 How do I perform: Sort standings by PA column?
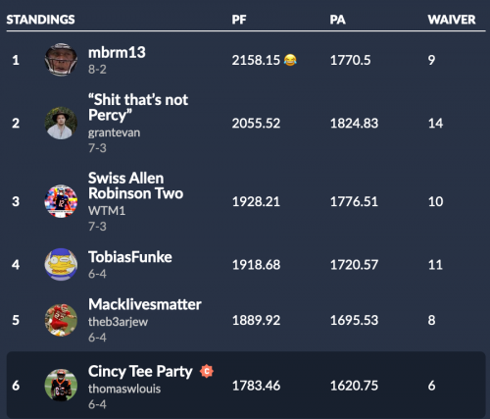337,20
